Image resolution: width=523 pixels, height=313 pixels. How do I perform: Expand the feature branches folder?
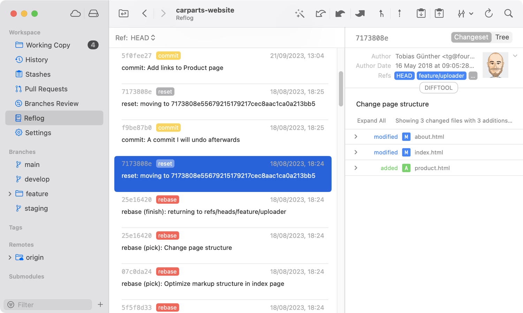[x=10, y=194]
